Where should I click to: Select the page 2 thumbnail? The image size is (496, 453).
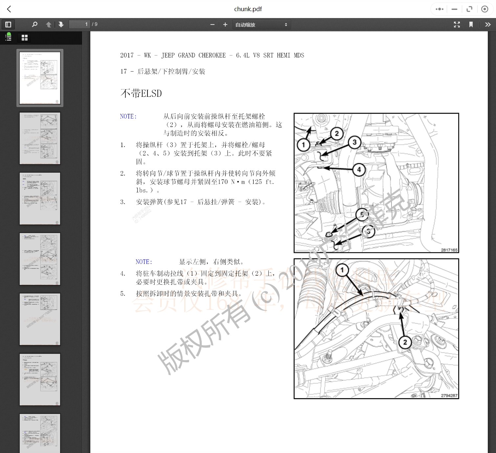tap(40, 138)
